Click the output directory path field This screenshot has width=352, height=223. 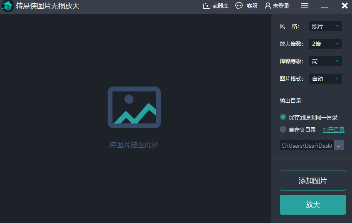(x=307, y=146)
